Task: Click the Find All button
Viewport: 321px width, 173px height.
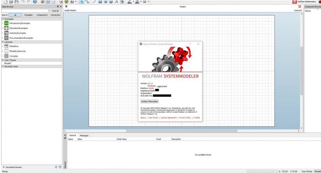Action: tap(55, 11)
